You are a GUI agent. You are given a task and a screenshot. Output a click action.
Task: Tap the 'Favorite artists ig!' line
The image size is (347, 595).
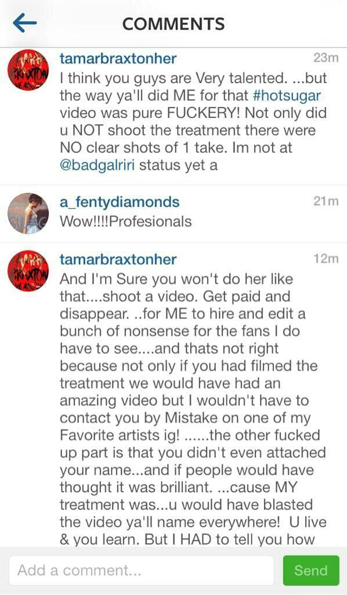point(190,435)
